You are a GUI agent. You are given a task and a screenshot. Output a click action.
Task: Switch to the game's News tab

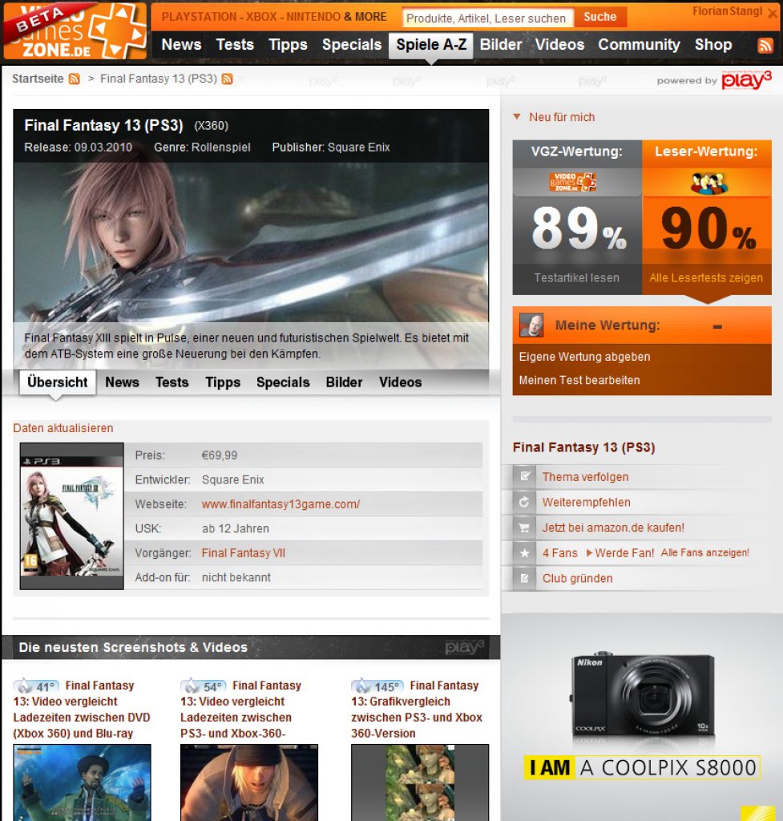pyautogui.click(x=122, y=382)
